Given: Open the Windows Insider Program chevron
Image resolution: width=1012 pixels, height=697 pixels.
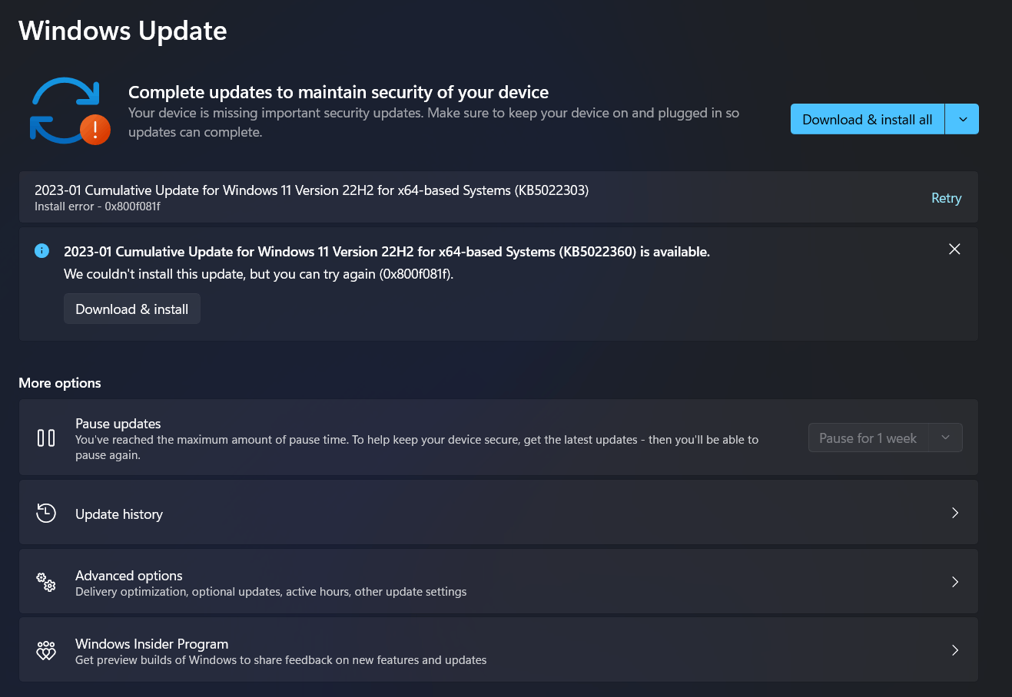Looking at the screenshot, I should (955, 650).
